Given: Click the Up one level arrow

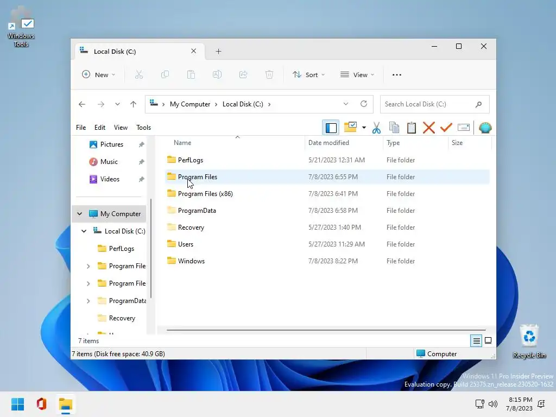Looking at the screenshot, I should (133, 104).
